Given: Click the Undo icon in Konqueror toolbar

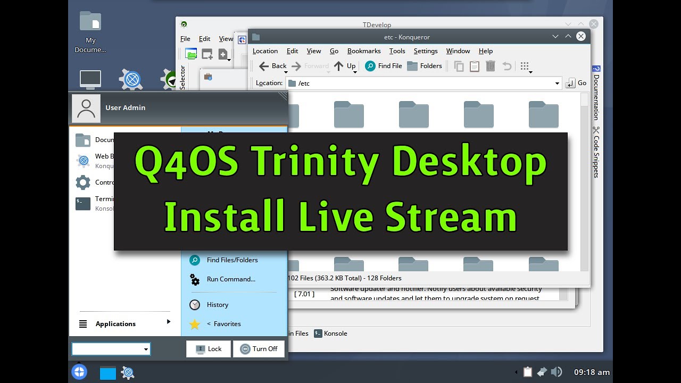Looking at the screenshot, I should (x=506, y=66).
